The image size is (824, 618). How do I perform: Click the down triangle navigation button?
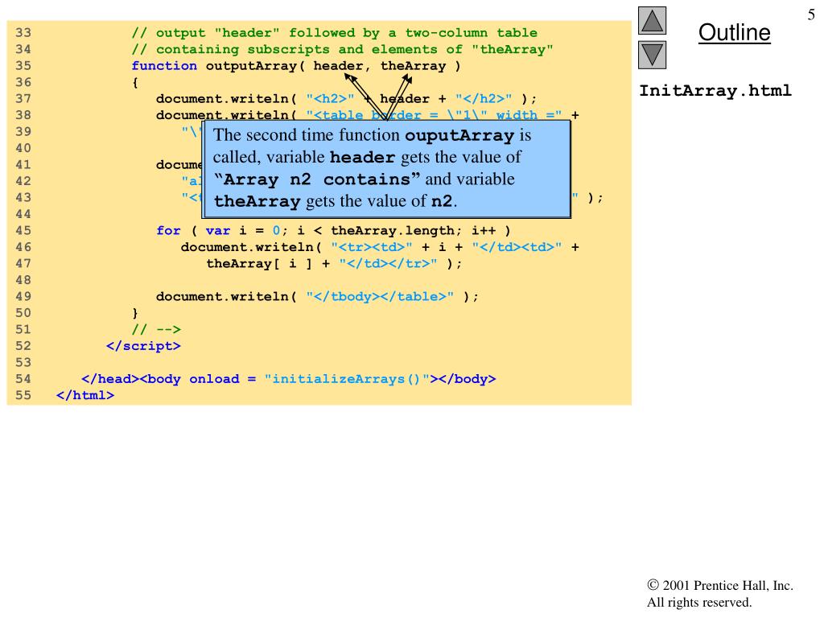[x=652, y=56]
